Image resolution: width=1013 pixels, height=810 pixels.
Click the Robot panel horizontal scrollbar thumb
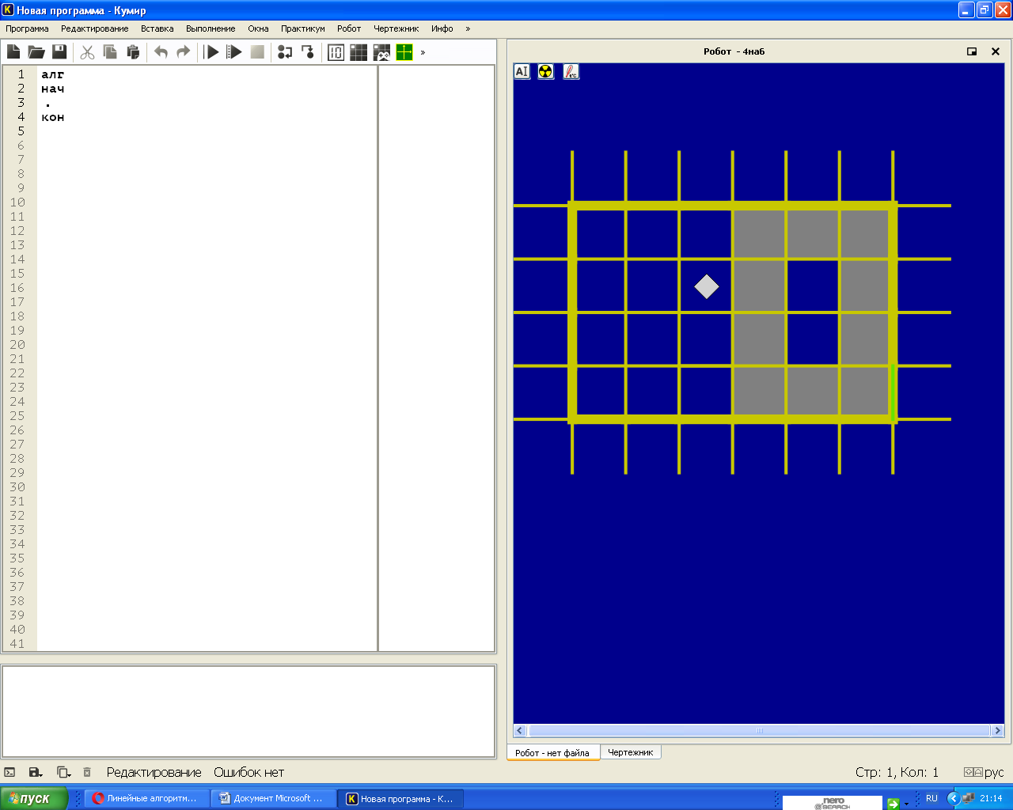point(760,731)
